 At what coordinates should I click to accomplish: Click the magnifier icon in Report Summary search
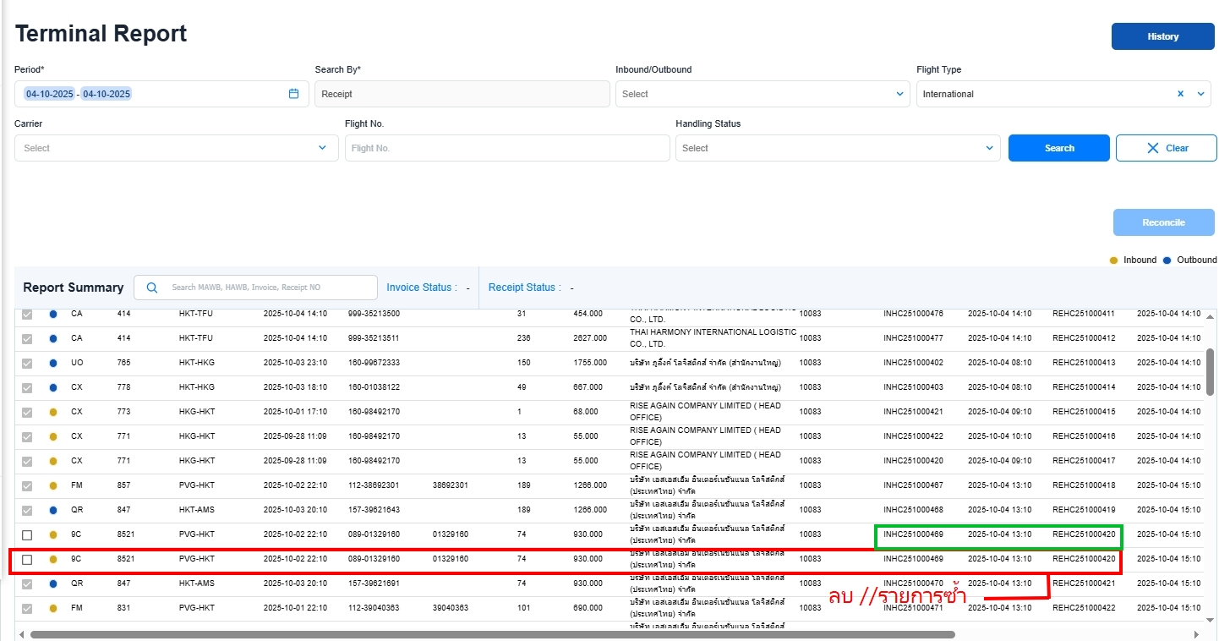pyautogui.click(x=152, y=288)
